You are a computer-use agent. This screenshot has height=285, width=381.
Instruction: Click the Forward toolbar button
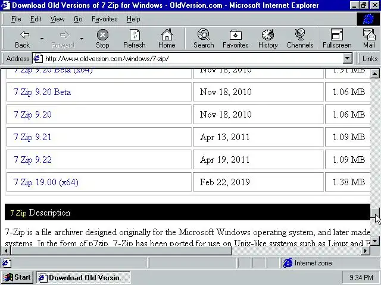tap(63, 39)
